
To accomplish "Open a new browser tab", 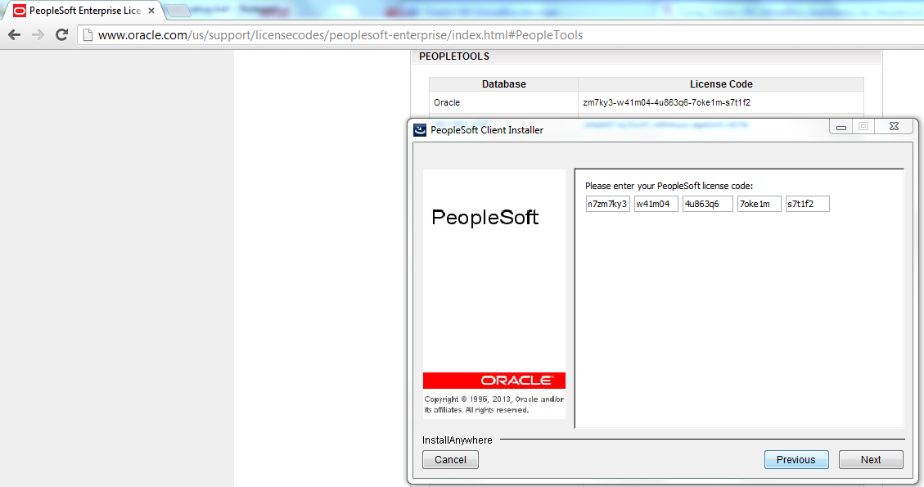I will coord(178,11).
